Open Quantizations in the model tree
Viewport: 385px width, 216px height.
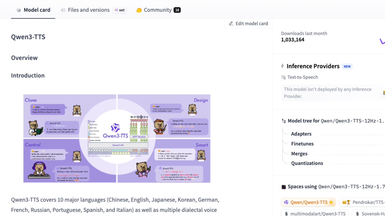point(307,163)
